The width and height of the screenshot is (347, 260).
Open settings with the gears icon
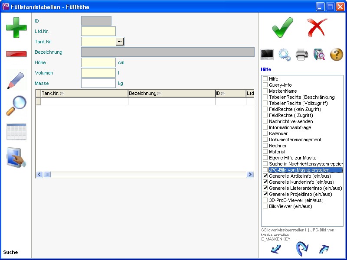285,55
